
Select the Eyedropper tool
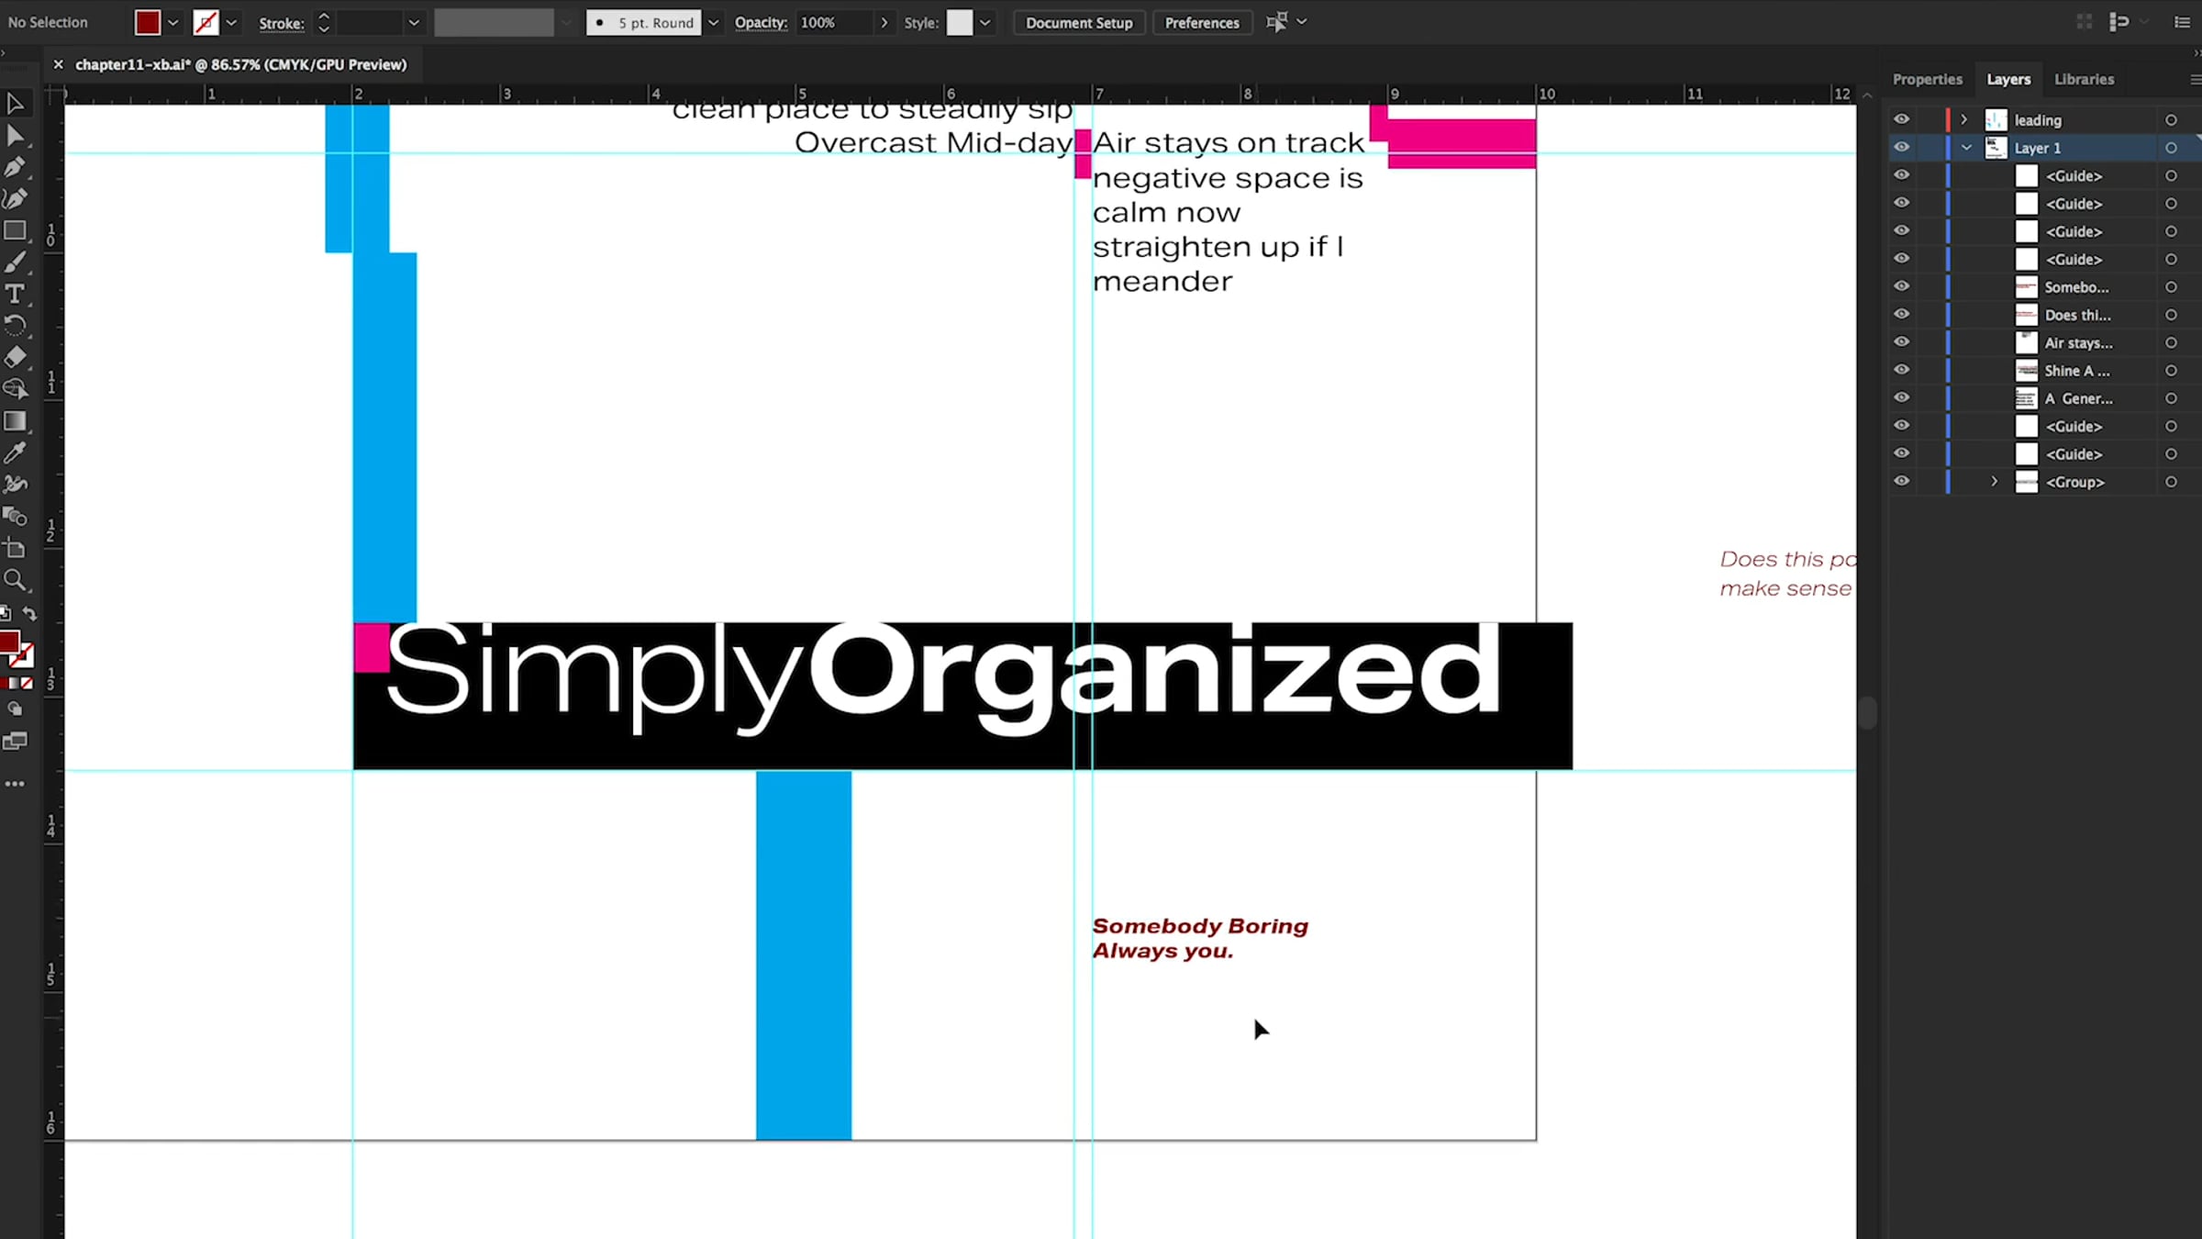[15, 452]
